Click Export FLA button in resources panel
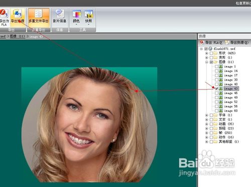251x187 pixels. (211, 42)
